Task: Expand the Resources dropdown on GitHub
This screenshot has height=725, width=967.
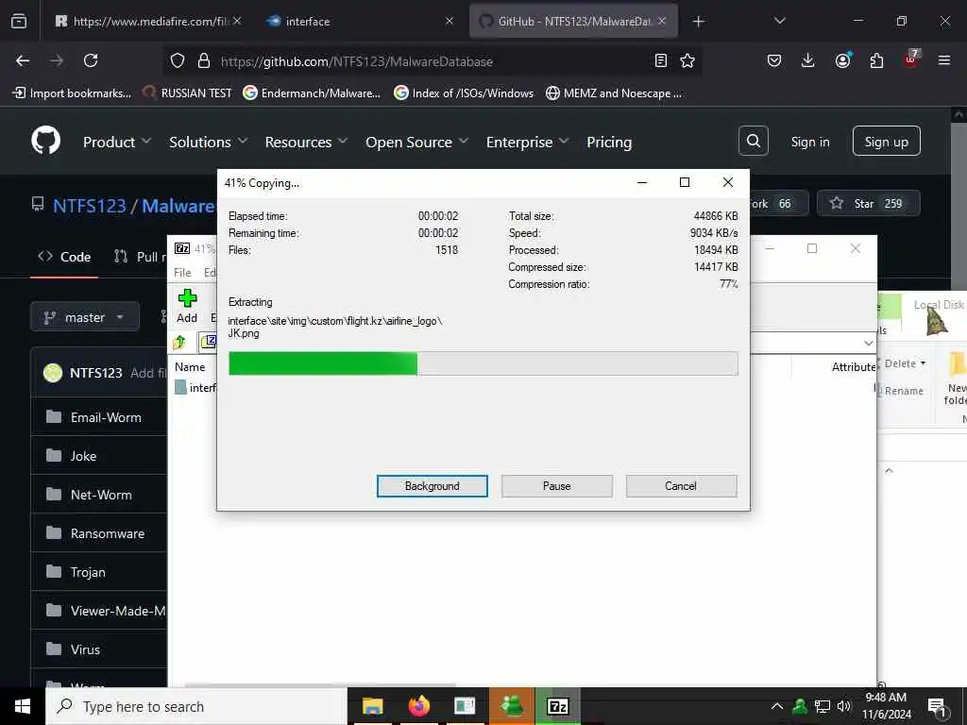Action: click(x=306, y=142)
